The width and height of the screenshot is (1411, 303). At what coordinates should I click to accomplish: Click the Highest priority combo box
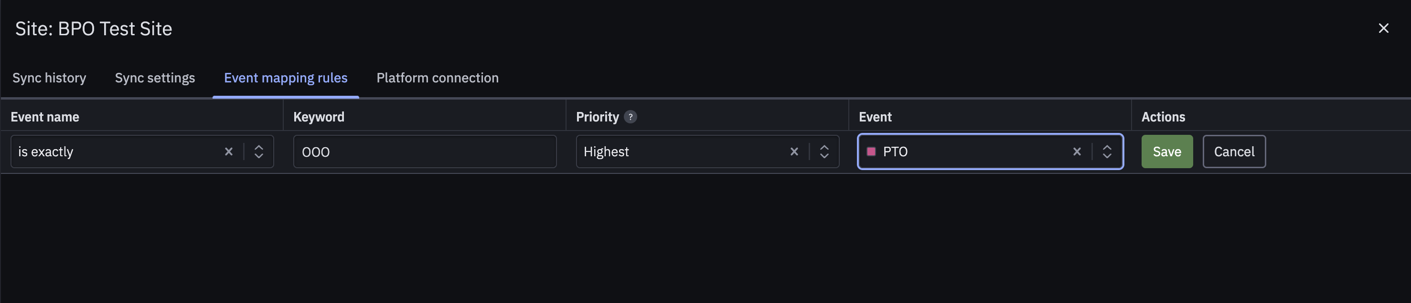pyautogui.click(x=708, y=152)
